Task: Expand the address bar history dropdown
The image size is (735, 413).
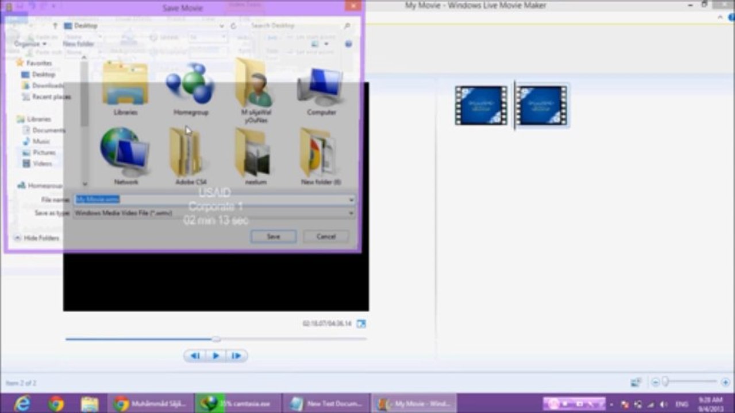Action: click(222, 26)
